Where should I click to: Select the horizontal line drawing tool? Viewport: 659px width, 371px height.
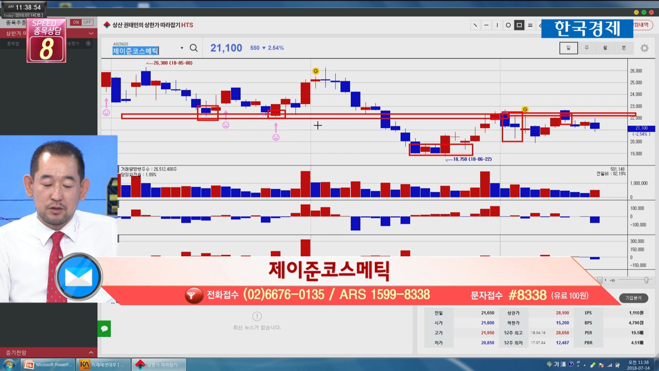click(486, 25)
